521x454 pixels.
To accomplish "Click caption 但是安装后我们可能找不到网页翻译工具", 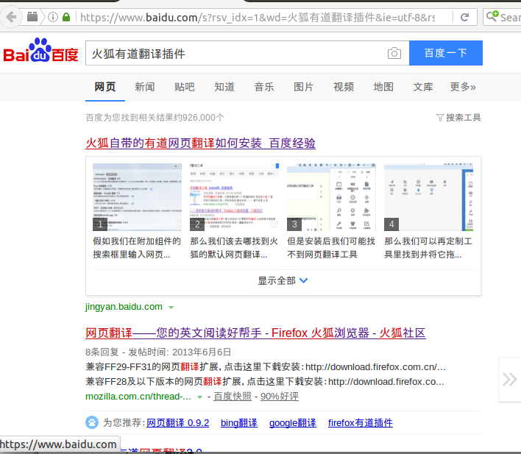I will coord(331,248).
